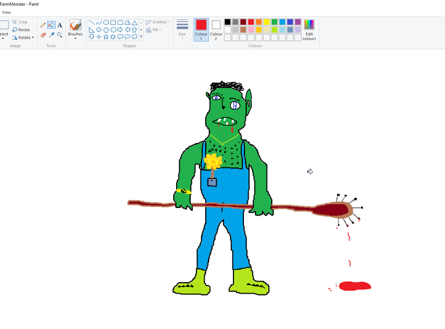The width and height of the screenshot is (445, 329).
Task: Select the Fill with colour bucket tool
Action: [51, 25]
